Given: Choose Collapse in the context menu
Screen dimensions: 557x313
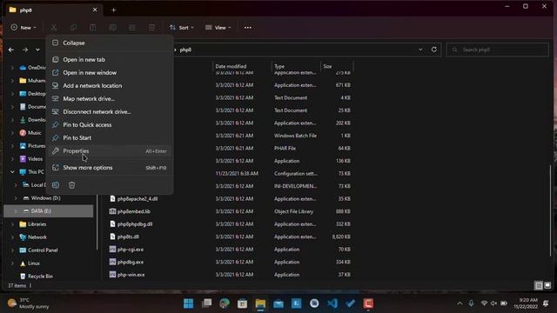Looking at the screenshot, I should 110,43.
